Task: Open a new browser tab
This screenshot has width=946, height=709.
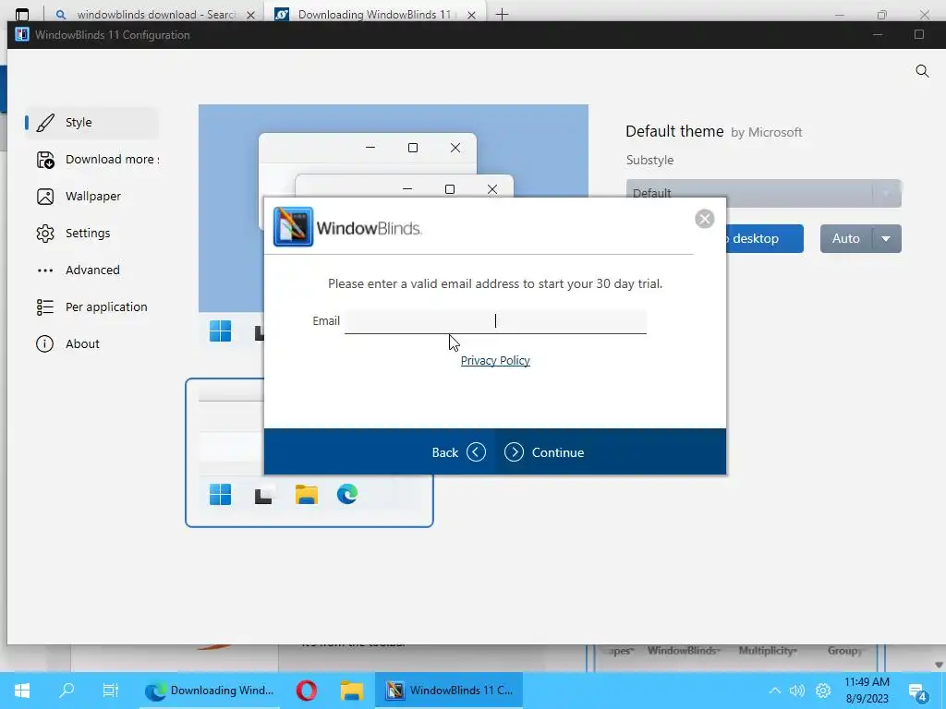Action: (x=502, y=15)
